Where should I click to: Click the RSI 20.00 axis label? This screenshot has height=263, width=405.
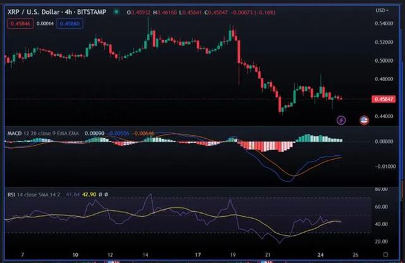click(381, 241)
